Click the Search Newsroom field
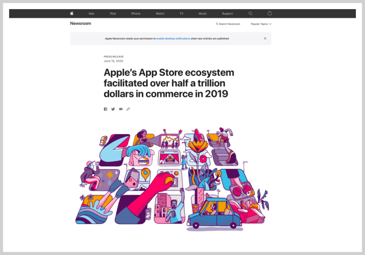The height and width of the screenshot is (255, 365). 228,24
